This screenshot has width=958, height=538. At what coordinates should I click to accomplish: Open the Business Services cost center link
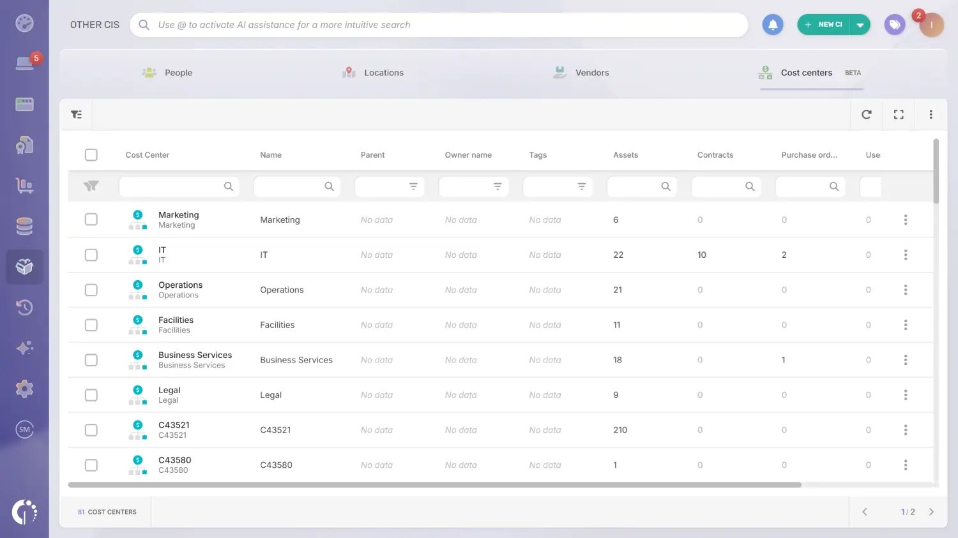195,355
